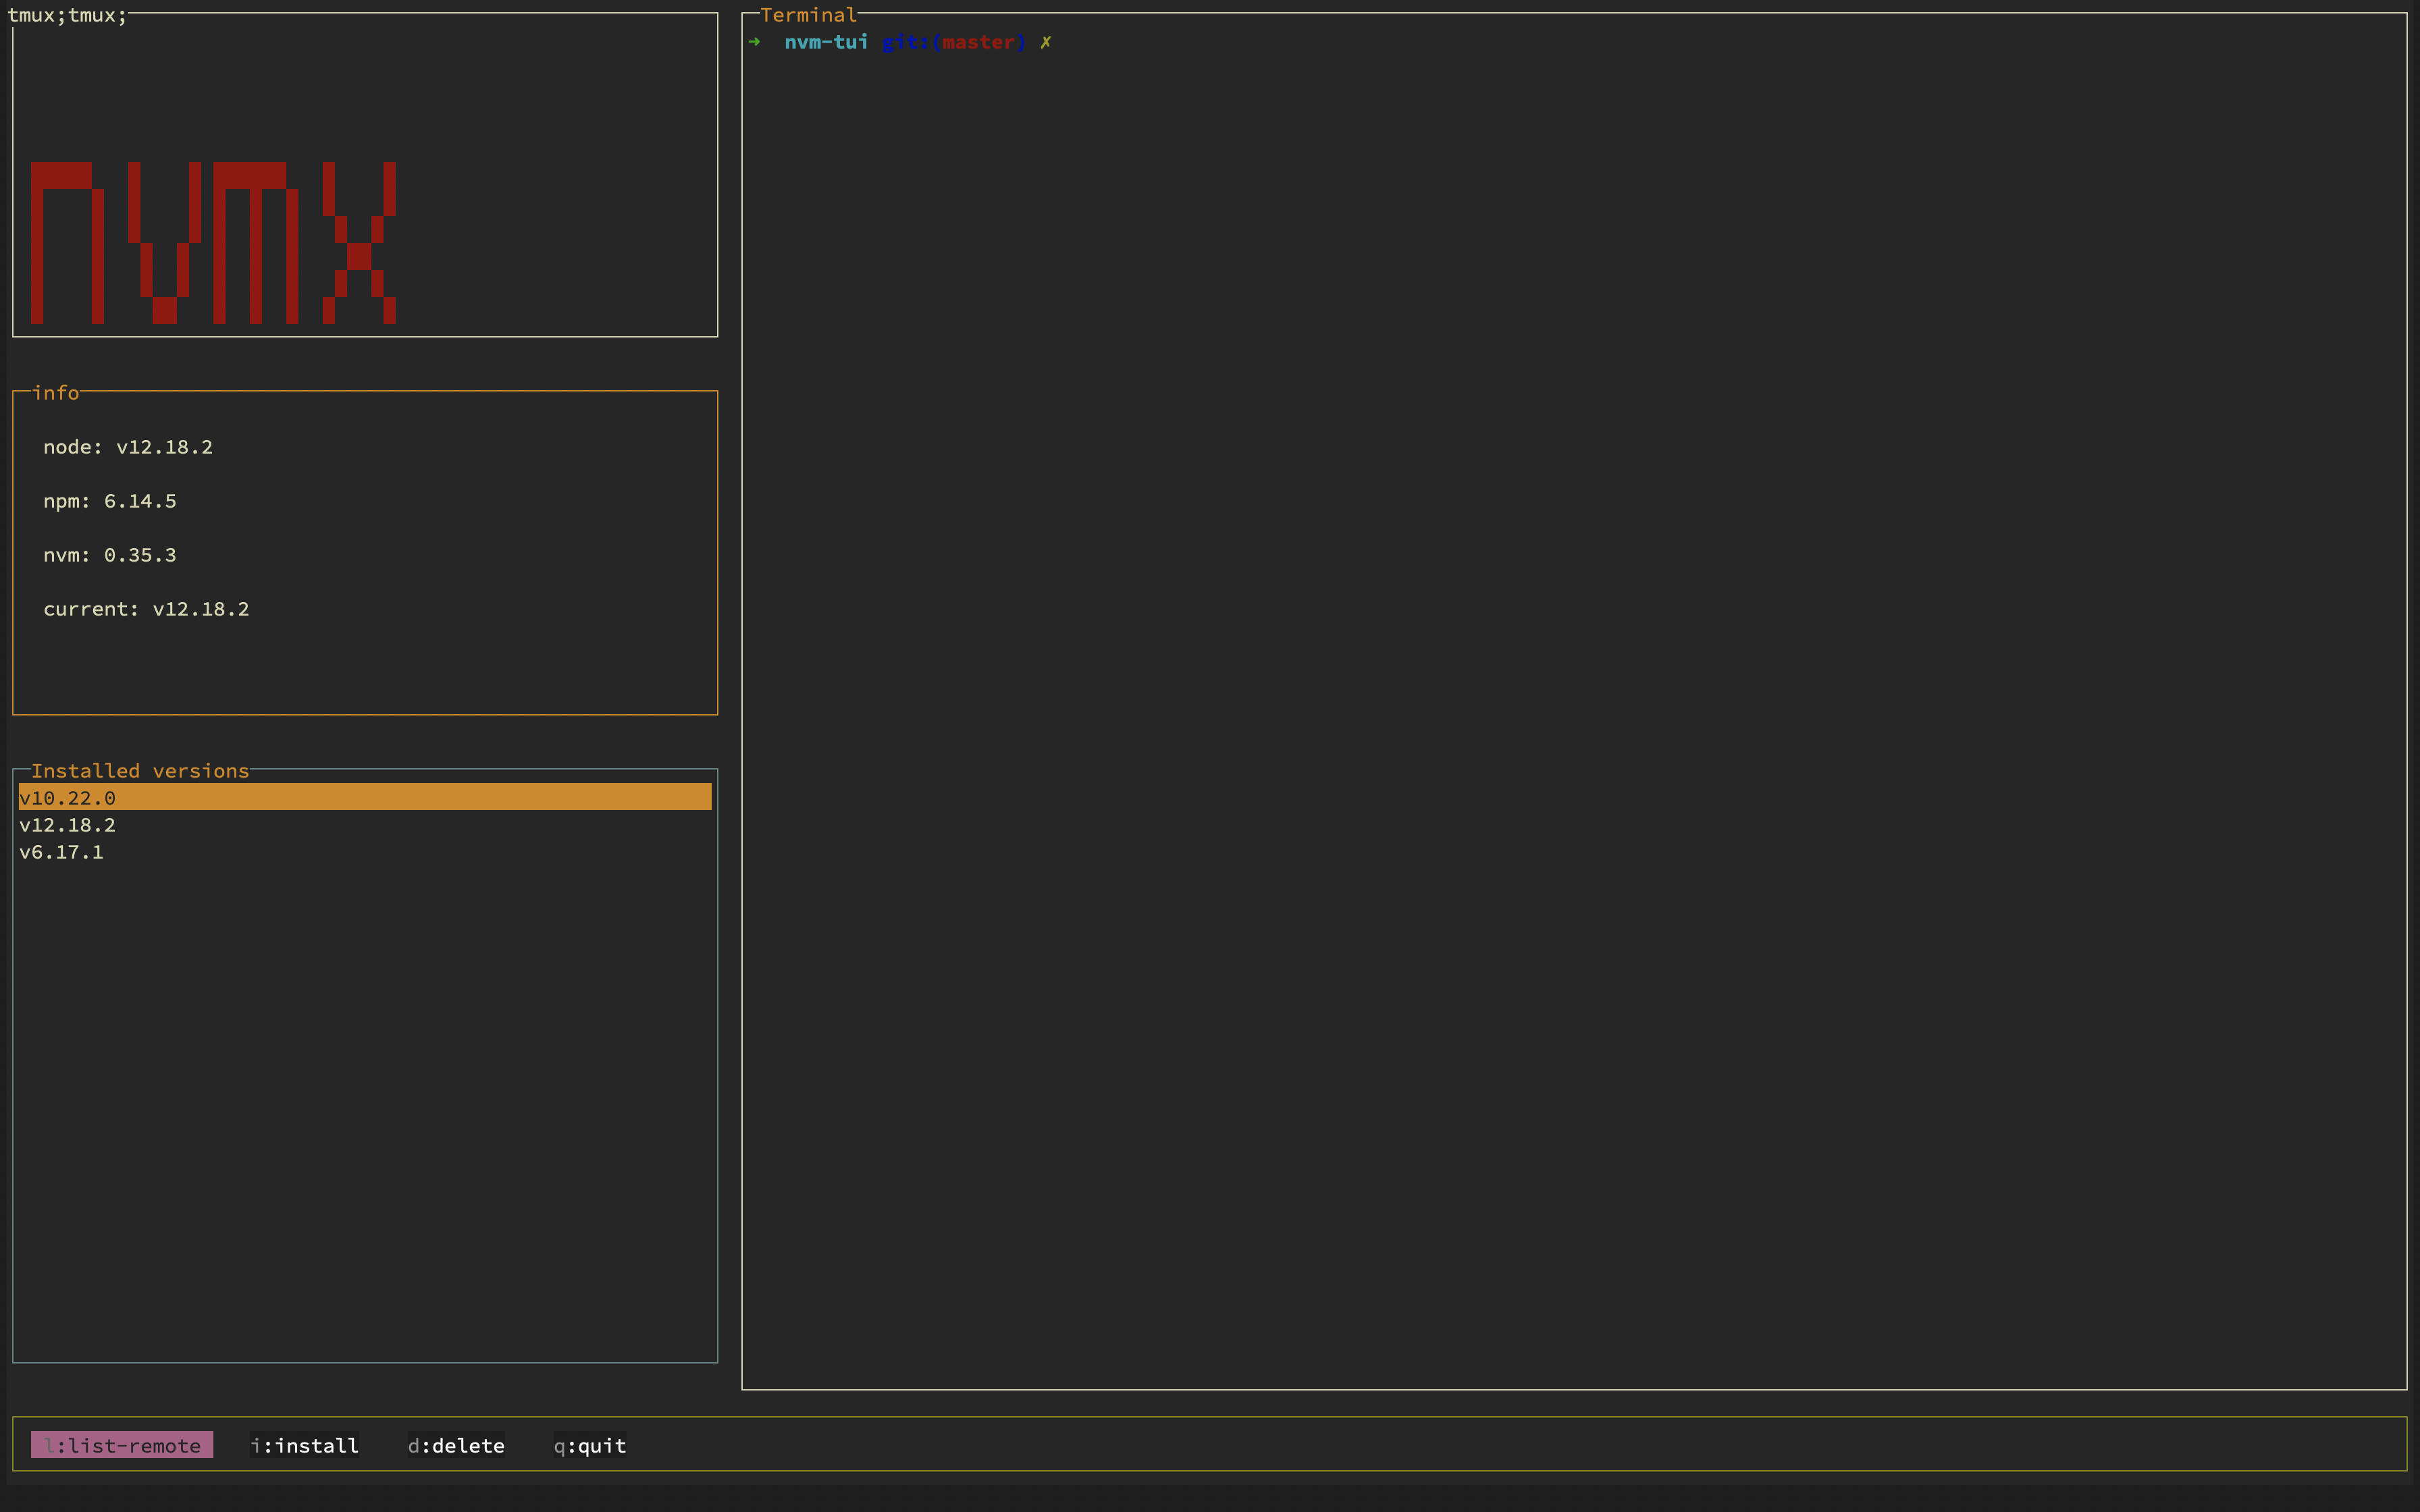The image size is (2420, 1512).
Task: Select v6.17.1 in Installed versions list
Action: pos(62,851)
